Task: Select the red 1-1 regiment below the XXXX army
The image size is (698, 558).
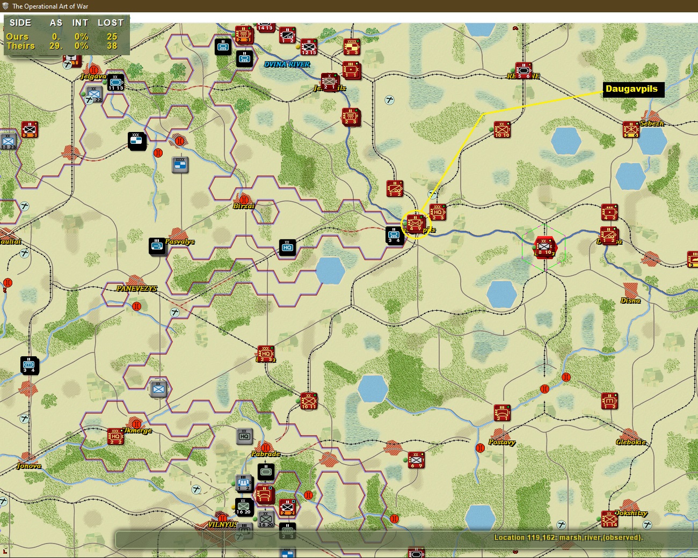Action: 352,70
